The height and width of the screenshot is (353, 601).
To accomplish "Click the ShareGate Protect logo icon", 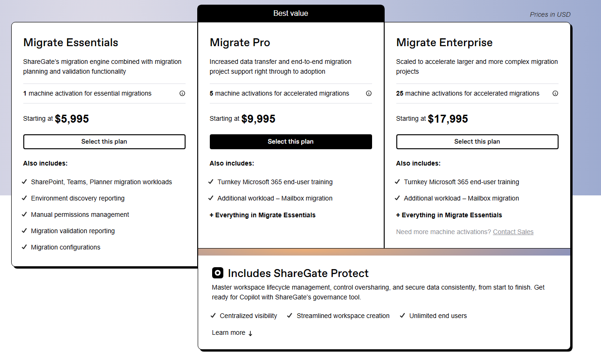I will pyautogui.click(x=217, y=273).
